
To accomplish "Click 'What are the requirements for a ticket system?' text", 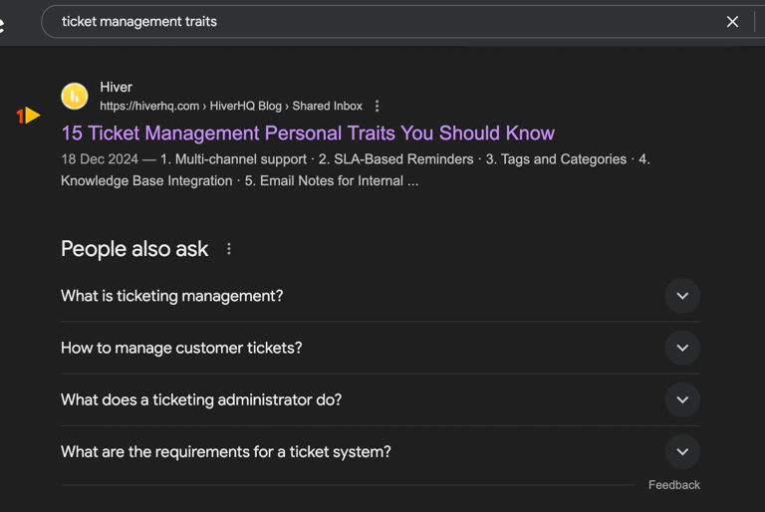I will pos(226,452).
